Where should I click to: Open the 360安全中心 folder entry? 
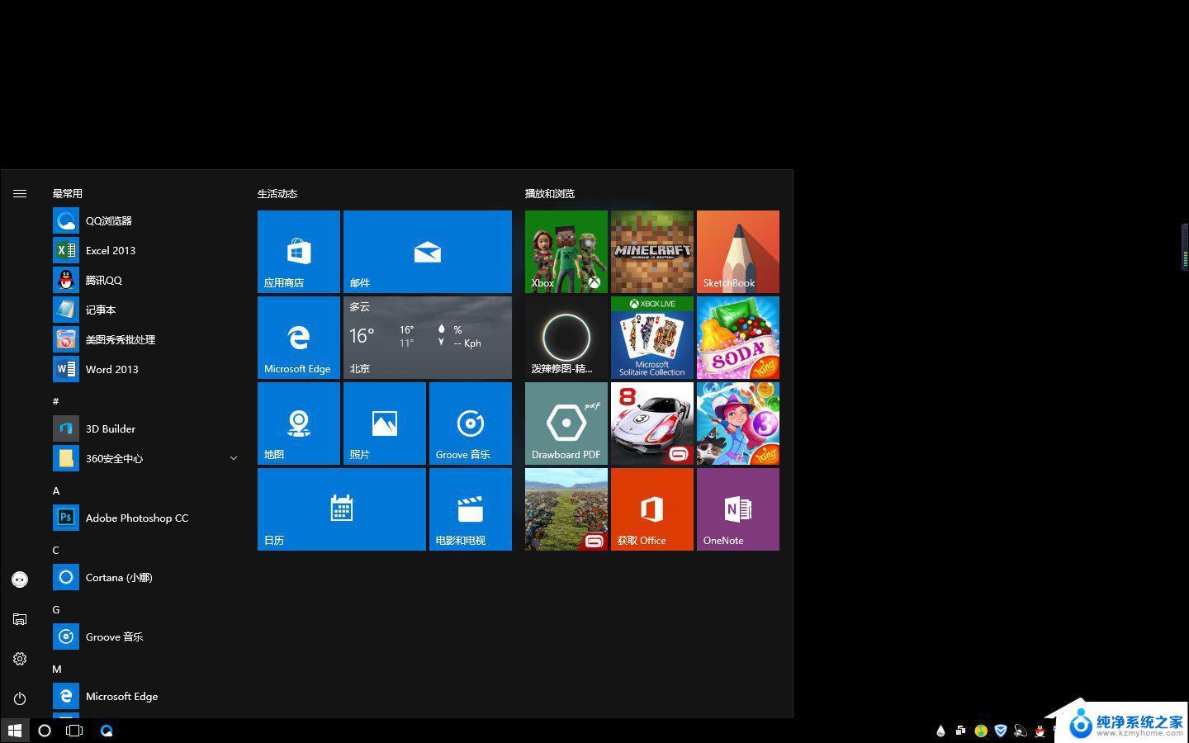coord(145,458)
